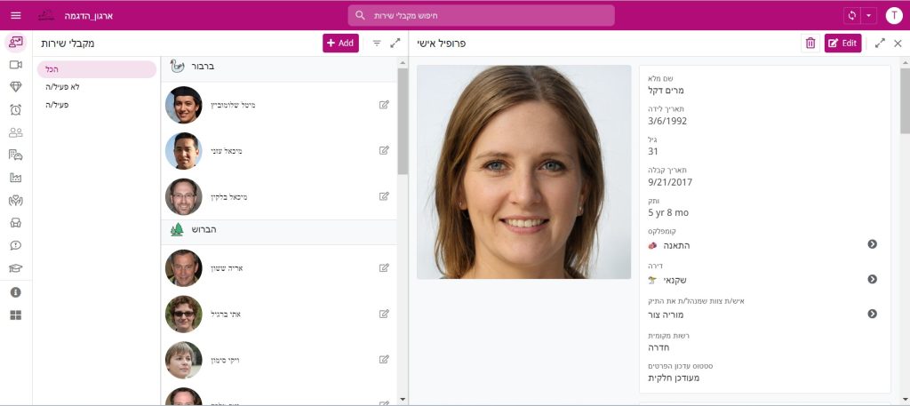Open the alarm clock sidebar icon

pyautogui.click(x=16, y=109)
